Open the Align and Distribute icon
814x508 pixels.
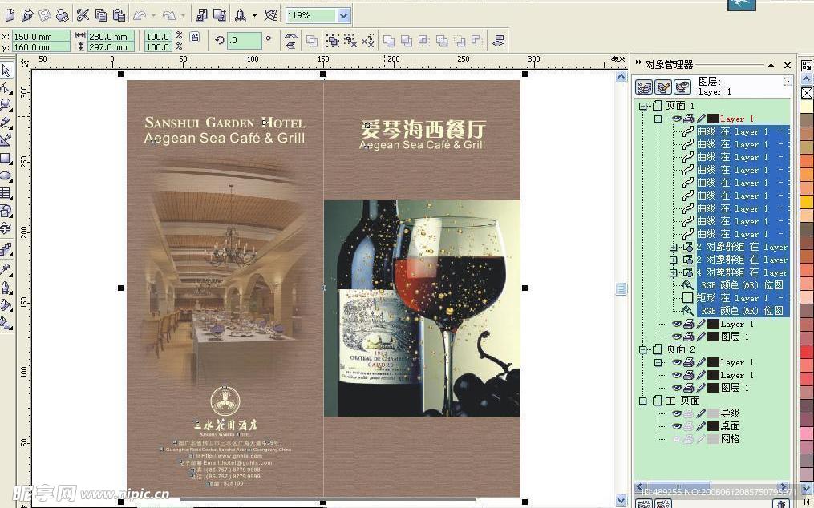click(x=498, y=41)
